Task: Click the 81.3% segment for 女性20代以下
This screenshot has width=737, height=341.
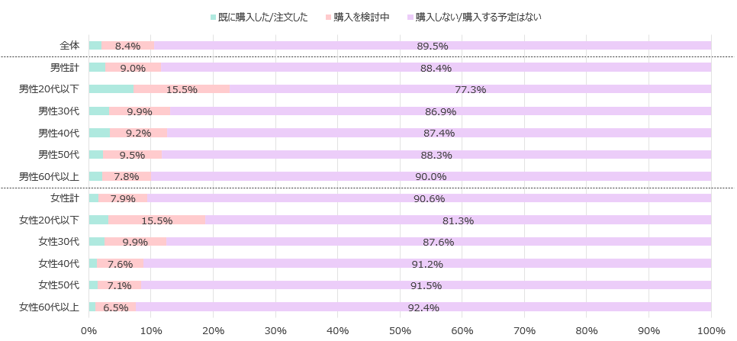Action: (x=458, y=220)
